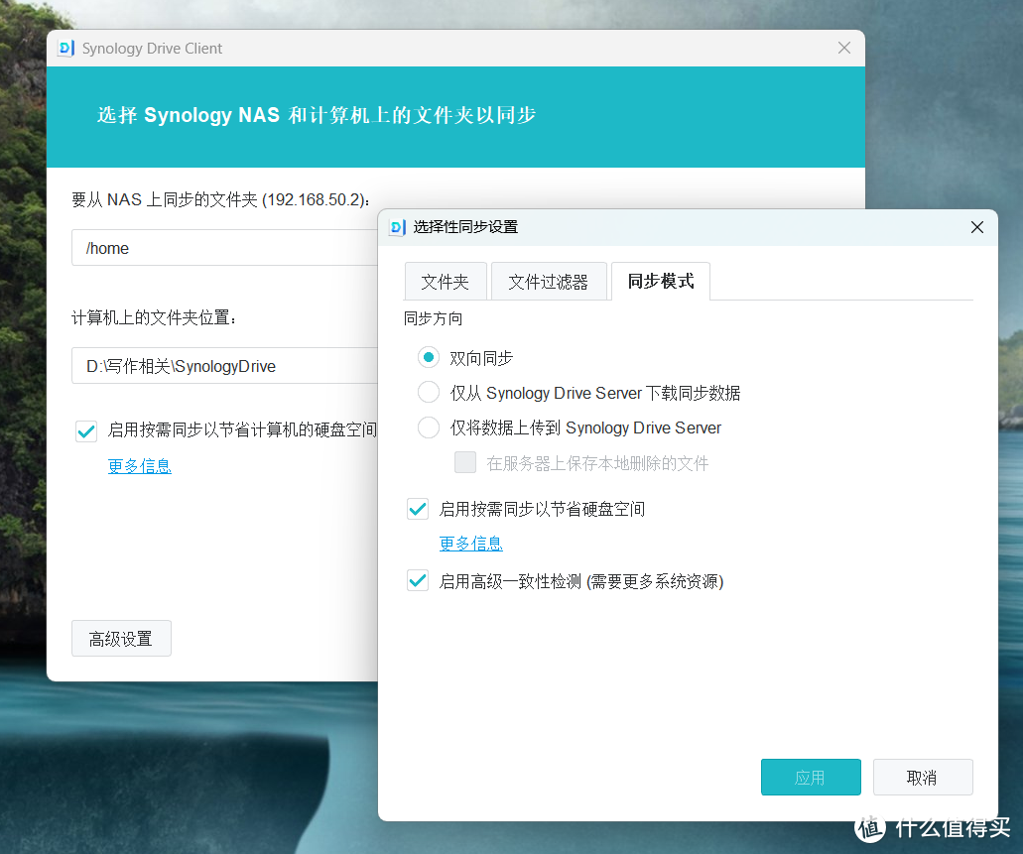Open the 文件过滤器 tab
Image resolution: width=1023 pixels, height=854 pixels.
549,281
